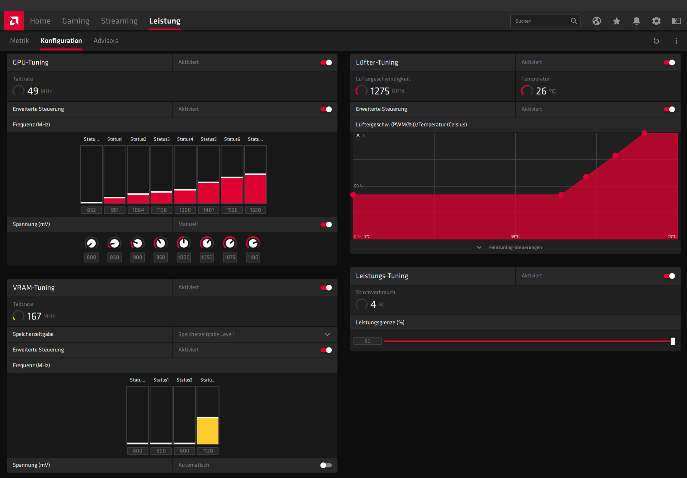
Task: Open the three-dot more options menu
Action: [676, 41]
